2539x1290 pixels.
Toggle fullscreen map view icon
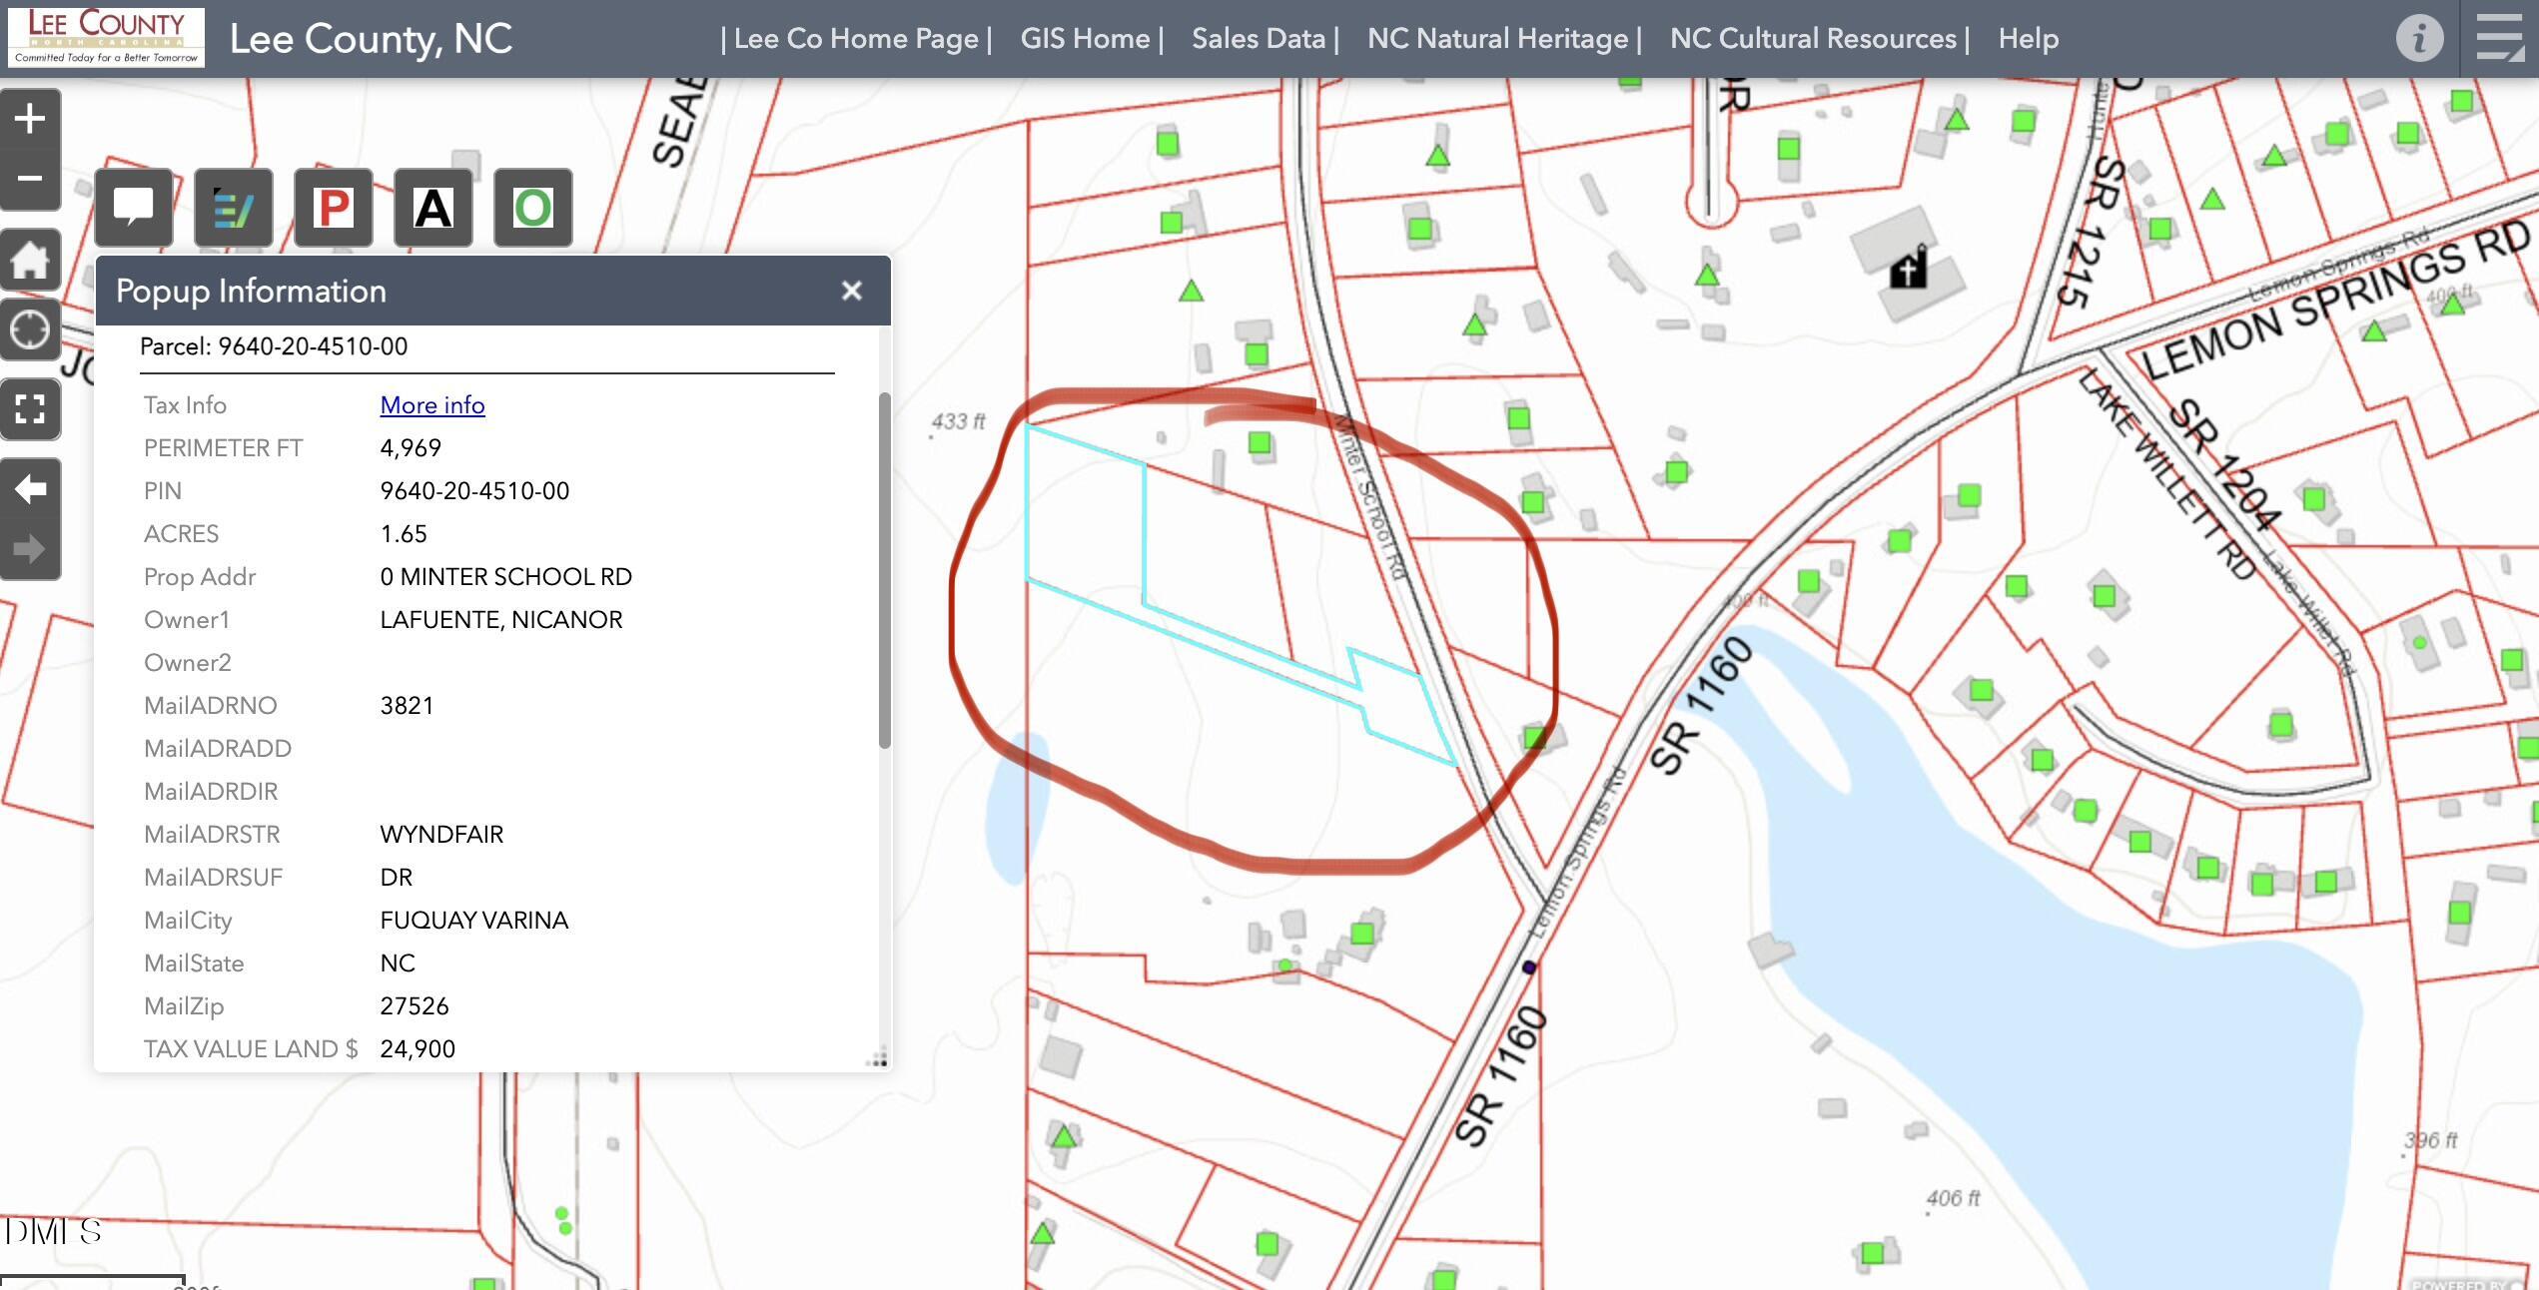pyautogui.click(x=30, y=409)
